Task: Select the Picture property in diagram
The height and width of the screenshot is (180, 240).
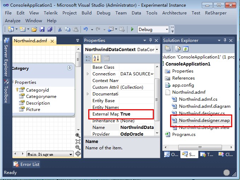Action: pyautogui.click(x=33, y=110)
